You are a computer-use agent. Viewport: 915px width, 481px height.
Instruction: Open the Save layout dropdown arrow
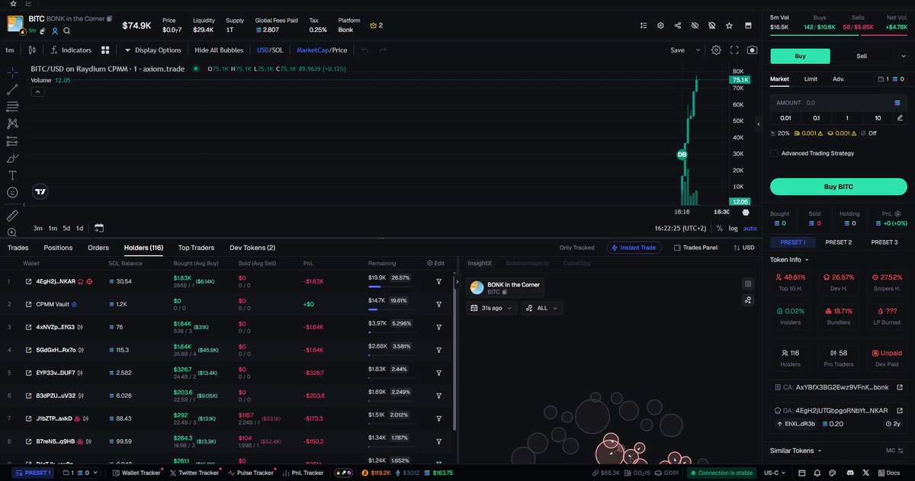click(x=698, y=50)
